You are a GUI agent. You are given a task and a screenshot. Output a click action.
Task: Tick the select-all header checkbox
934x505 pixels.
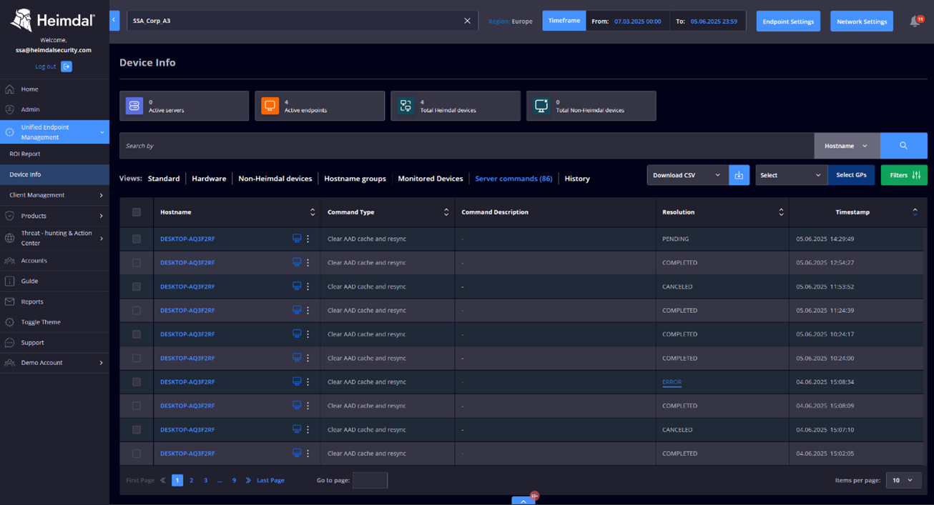(137, 212)
